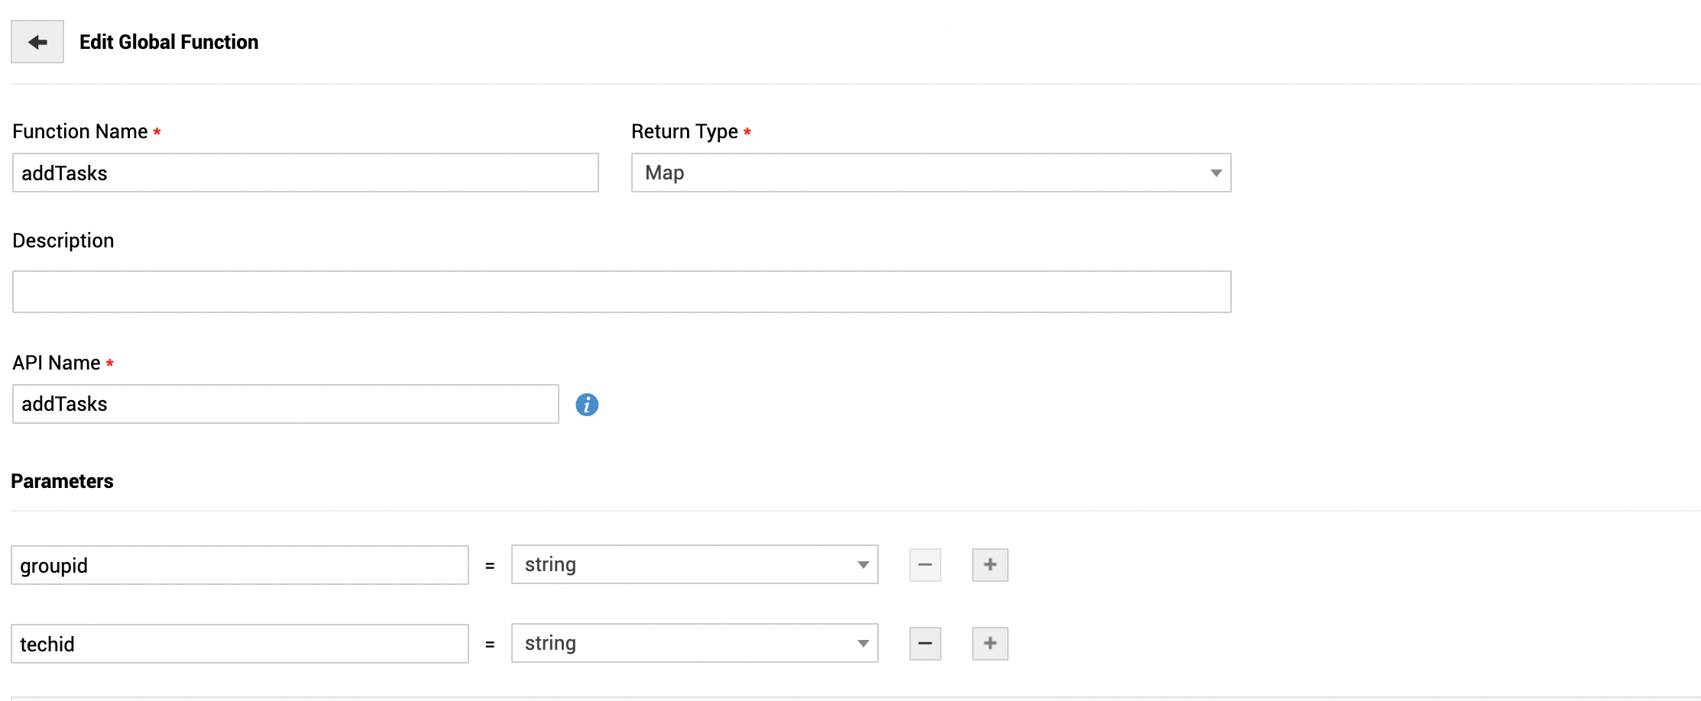Click the back arrow button
Image resolution: width=1701 pixels, height=701 pixels.
tap(37, 42)
